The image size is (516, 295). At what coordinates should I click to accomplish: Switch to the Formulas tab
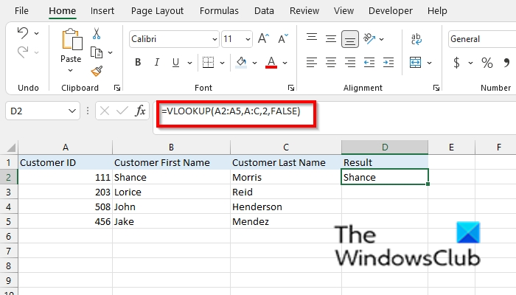(219, 11)
